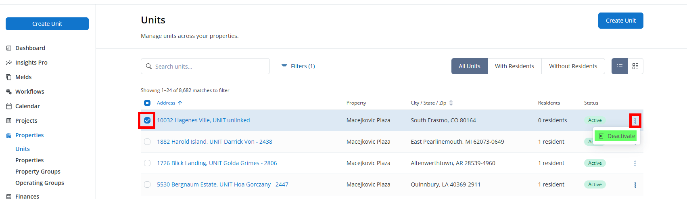Open the 1726 Blick Landing unit link
This screenshot has height=199, width=687.
(x=217, y=163)
